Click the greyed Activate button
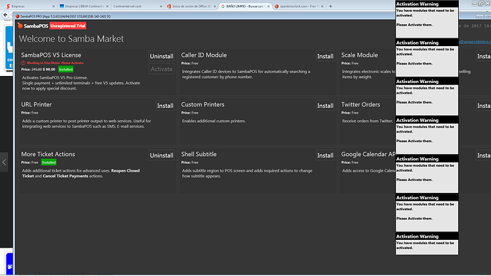491x276 pixels. pyautogui.click(x=162, y=69)
